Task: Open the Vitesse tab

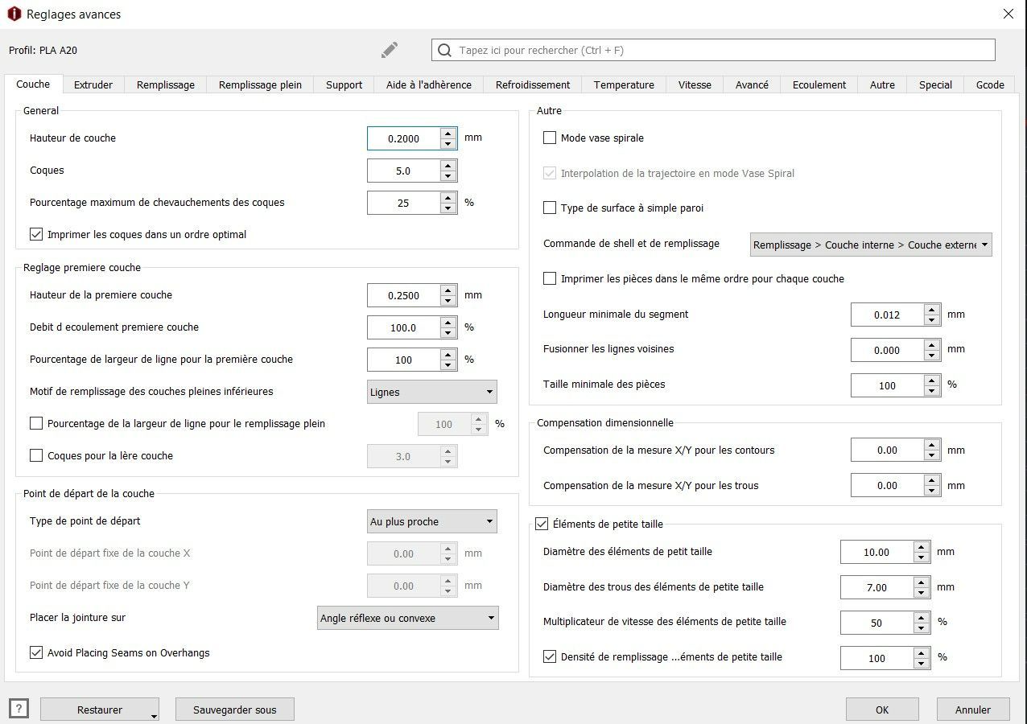Action: click(x=695, y=84)
